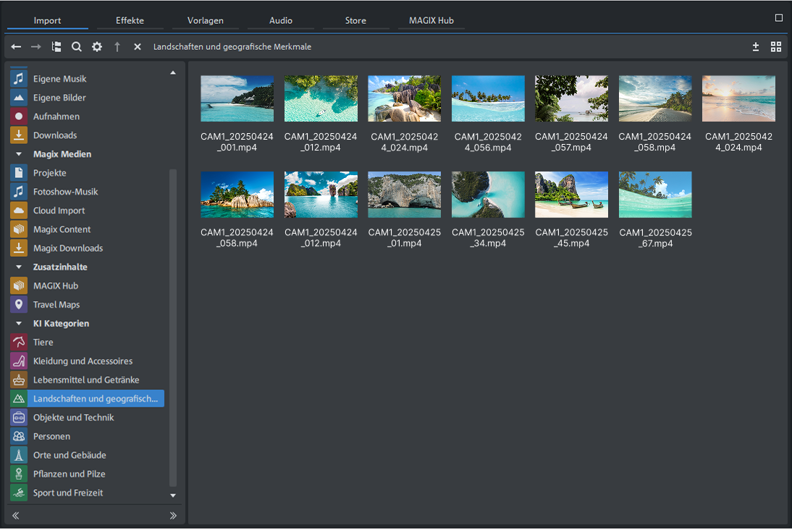792x529 pixels.
Task: Collapse the KI Kategorien section
Action: click(18, 323)
